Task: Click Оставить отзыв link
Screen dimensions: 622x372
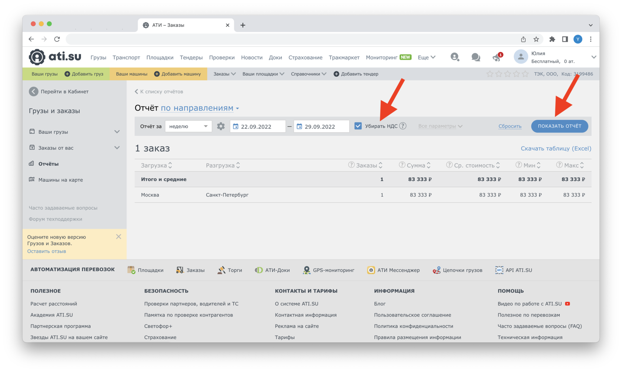Action: tap(47, 251)
